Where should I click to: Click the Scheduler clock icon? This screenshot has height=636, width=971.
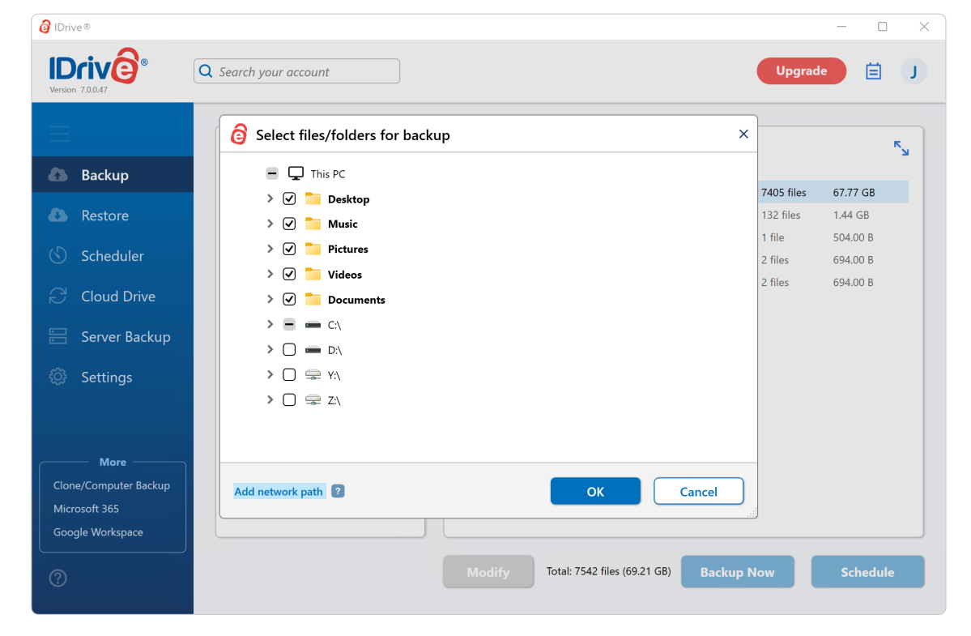[x=58, y=255]
